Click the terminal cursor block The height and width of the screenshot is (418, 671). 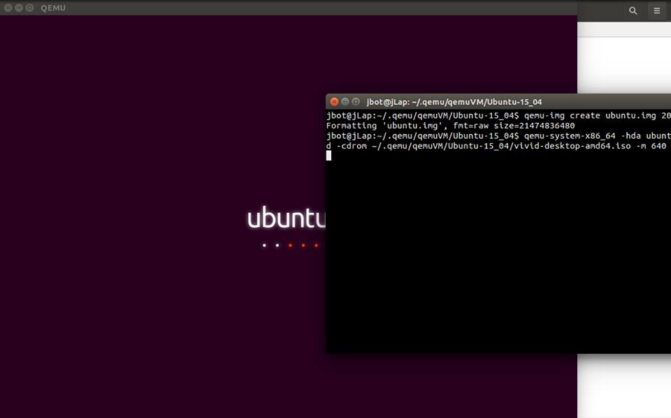(x=329, y=156)
